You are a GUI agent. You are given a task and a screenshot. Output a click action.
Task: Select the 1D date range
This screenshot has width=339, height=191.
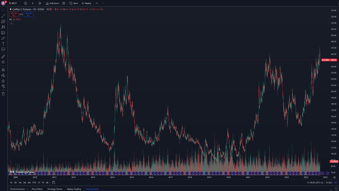[x=11, y=183]
